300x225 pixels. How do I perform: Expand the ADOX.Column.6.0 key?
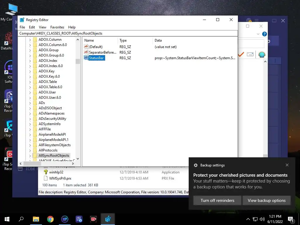coord(30,45)
